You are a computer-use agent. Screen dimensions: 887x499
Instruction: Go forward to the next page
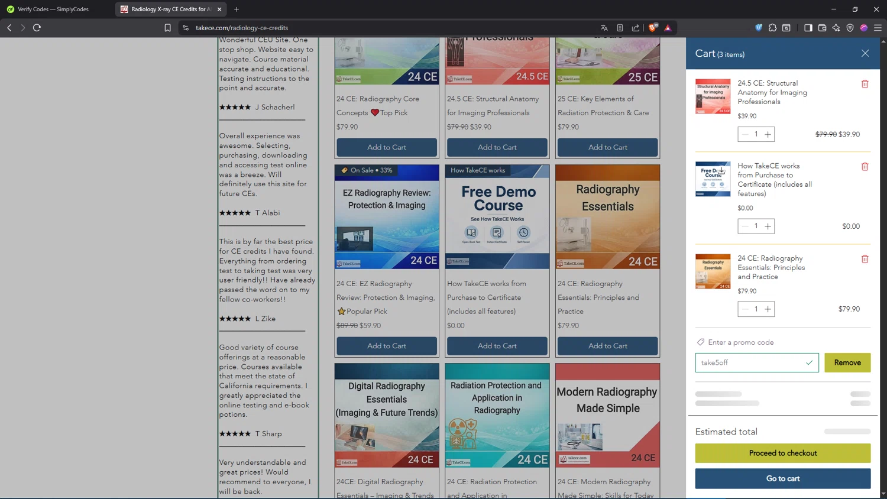coord(23,28)
